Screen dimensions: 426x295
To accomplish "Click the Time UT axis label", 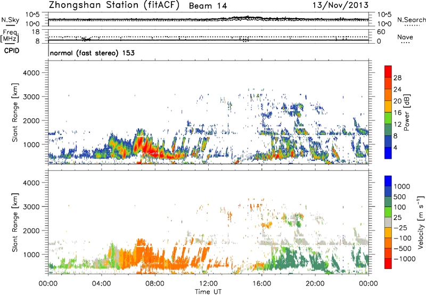I will pos(208,292).
